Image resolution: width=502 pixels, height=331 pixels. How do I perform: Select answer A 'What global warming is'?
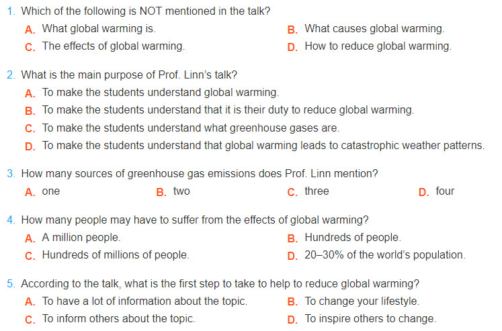coord(98,29)
